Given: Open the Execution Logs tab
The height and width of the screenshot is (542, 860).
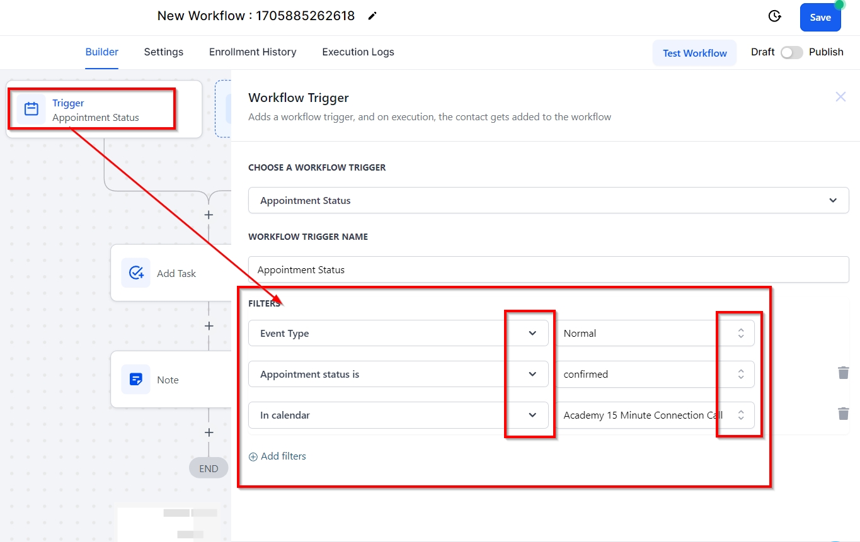Looking at the screenshot, I should tap(358, 52).
